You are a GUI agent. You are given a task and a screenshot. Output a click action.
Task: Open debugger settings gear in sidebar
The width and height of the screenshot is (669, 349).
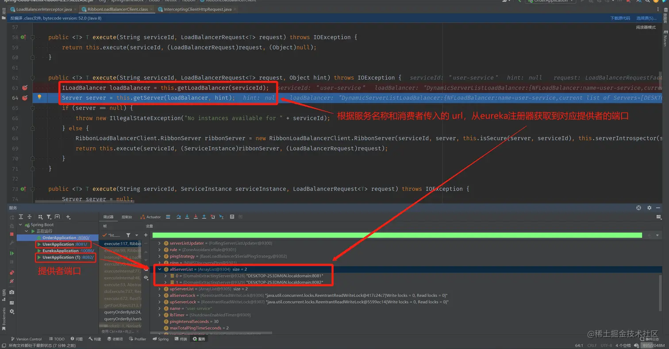coord(12,311)
